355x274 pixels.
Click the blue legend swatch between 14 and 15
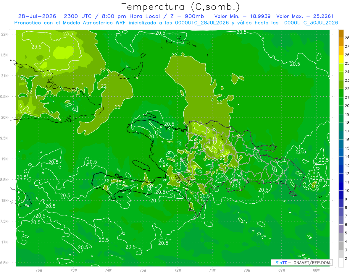[x=341, y=153]
